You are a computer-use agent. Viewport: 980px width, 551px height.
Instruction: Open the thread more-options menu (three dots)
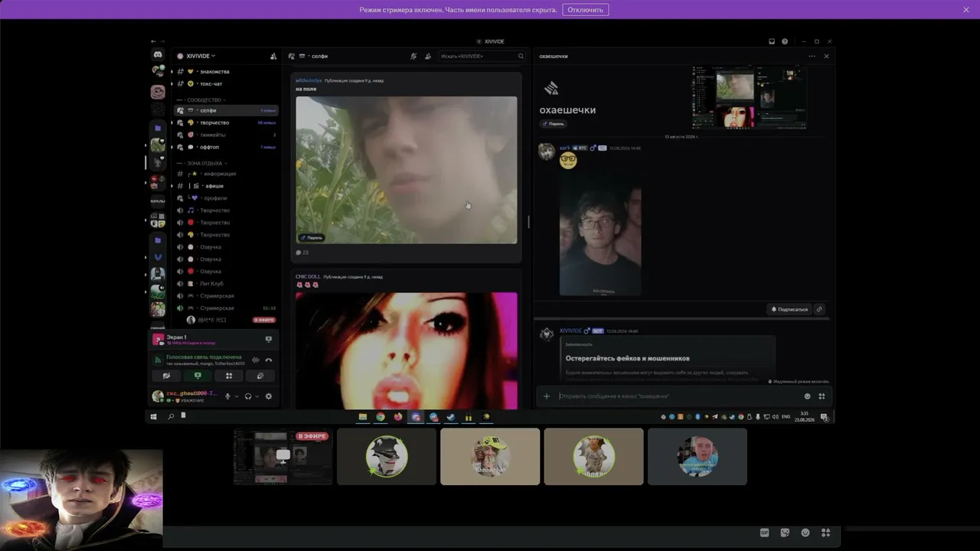click(812, 56)
